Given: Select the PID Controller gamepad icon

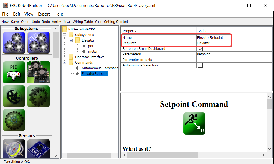Looking at the screenshot, I should pyautogui.click(x=14, y=72).
